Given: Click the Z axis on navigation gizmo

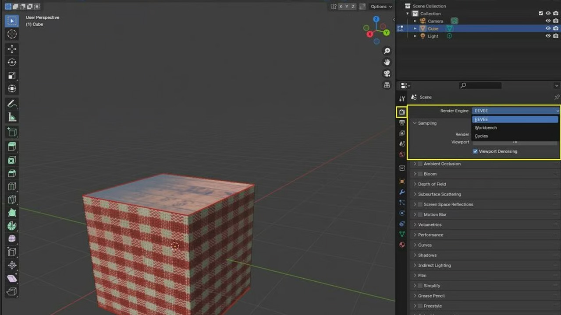Looking at the screenshot, I should tap(376, 19).
